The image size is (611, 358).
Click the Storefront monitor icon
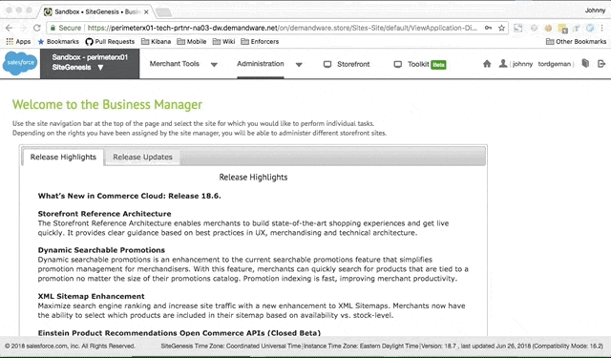pyautogui.click(x=327, y=64)
